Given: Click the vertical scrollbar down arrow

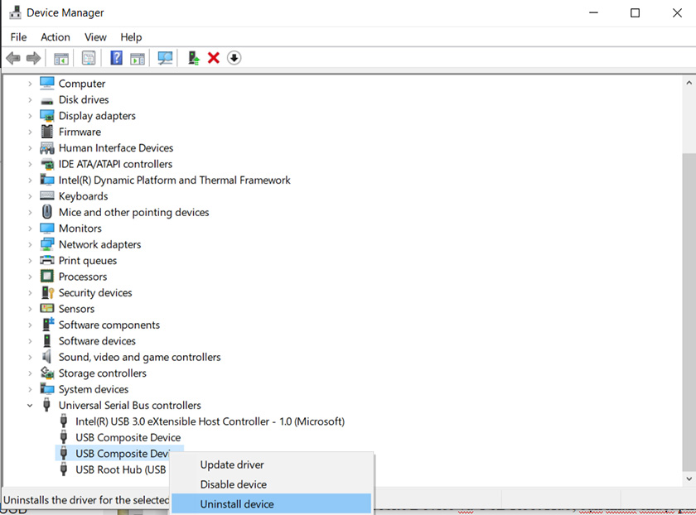Looking at the screenshot, I should point(689,479).
